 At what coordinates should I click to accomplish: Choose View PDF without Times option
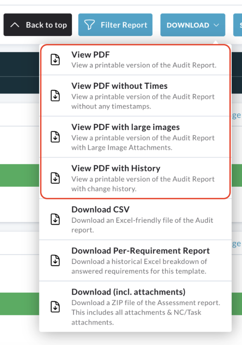pyautogui.click(x=136, y=96)
